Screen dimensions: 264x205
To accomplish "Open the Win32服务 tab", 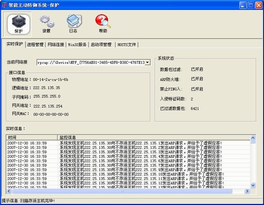I will tap(77, 45).
